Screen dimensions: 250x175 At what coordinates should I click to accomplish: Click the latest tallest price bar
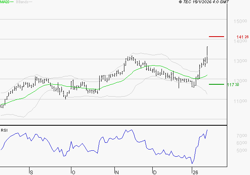point(207,54)
